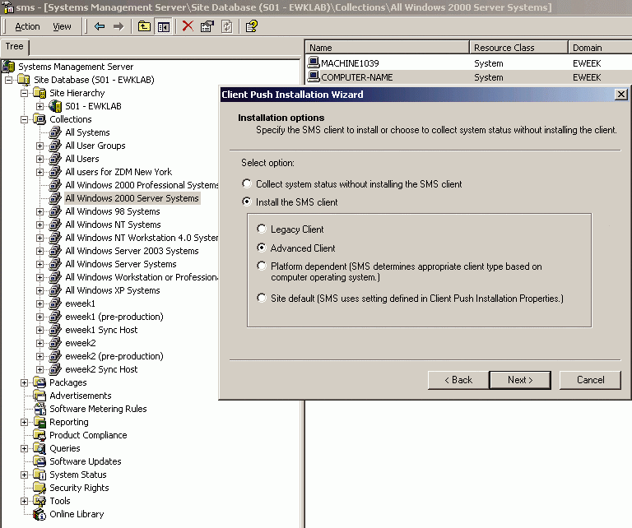Click the Collections node icon

[x=39, y=119]
